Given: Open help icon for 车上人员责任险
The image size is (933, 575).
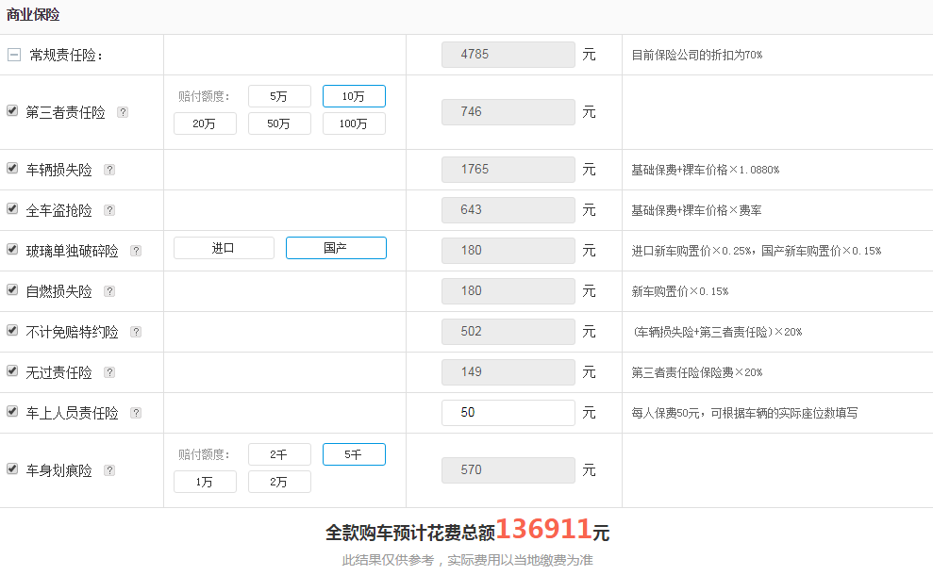Looking at the screenshot, I should pyautogui.click(x=136, y=412).
